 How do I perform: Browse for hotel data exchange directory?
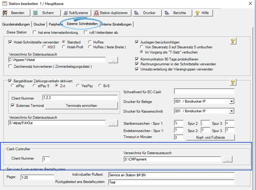[x=113, y=60]
